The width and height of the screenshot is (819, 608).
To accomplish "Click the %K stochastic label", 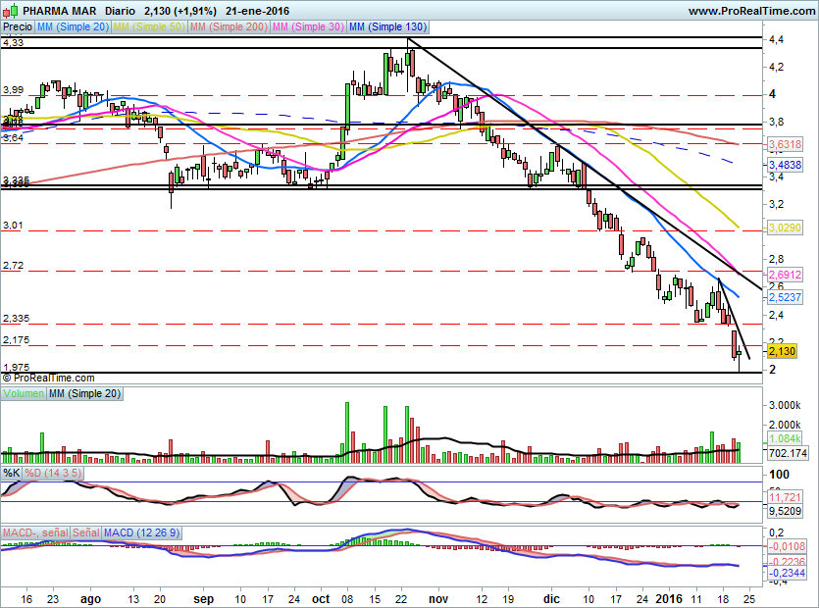I will (12, 474).
